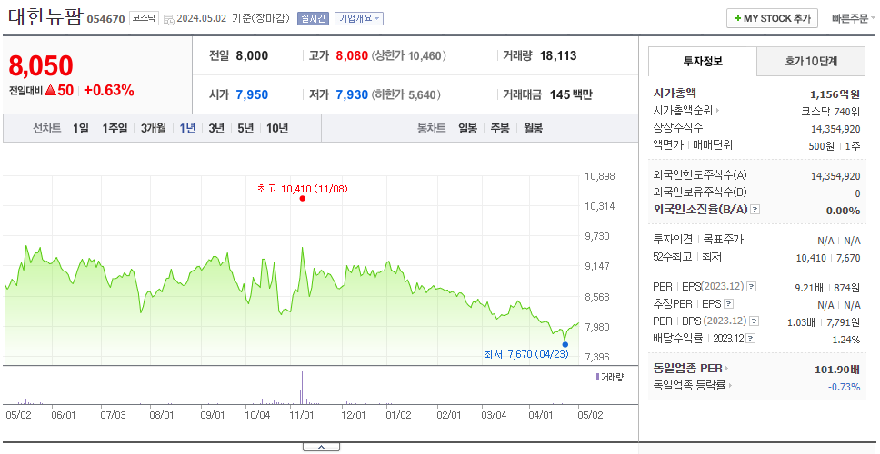Select the 1년 line chart period
Viewport: 880px width, 454px height.
187,128
